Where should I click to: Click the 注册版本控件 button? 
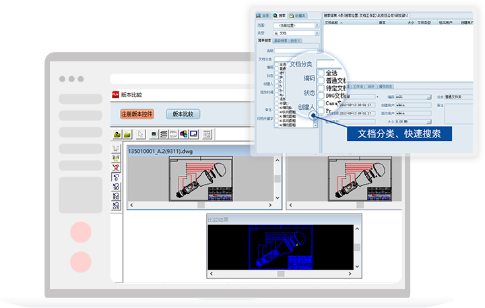137,114
